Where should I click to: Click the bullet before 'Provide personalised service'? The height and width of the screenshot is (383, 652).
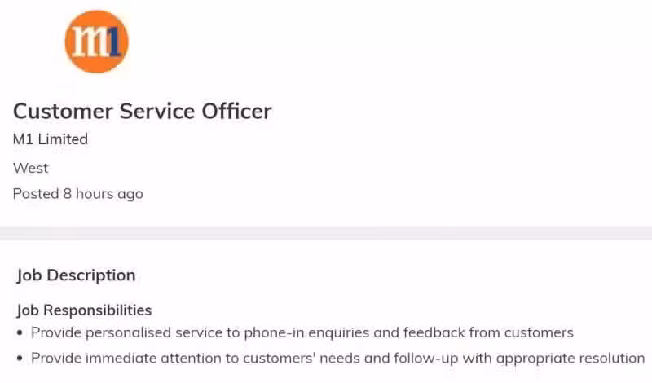coord(20,332)
